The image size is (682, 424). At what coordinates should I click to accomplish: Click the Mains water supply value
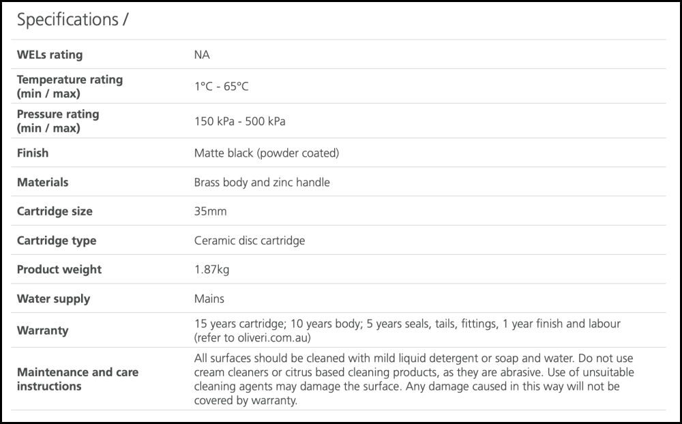209,299
